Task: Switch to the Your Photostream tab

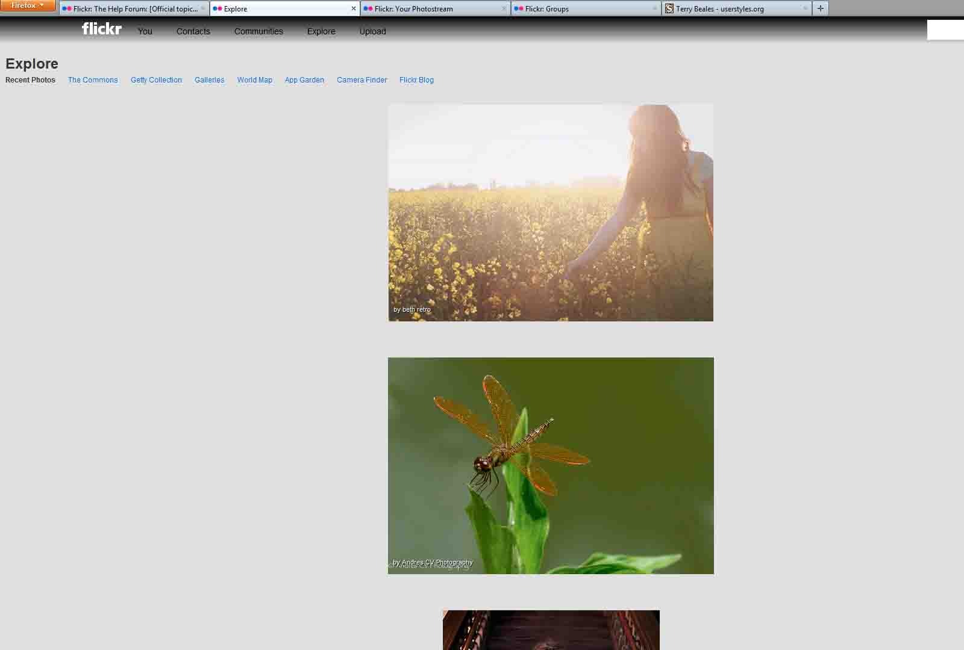Action: [x=435, y=8]
